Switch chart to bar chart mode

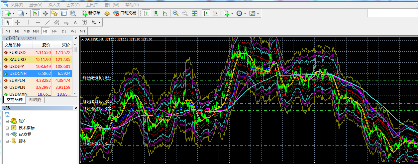click(146, 13)
